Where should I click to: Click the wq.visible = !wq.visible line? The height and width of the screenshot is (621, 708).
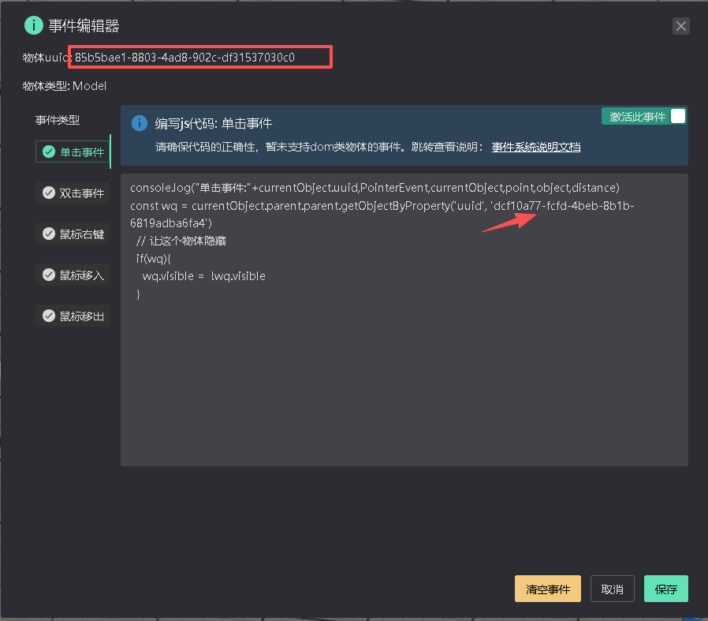tap(203, 276)
